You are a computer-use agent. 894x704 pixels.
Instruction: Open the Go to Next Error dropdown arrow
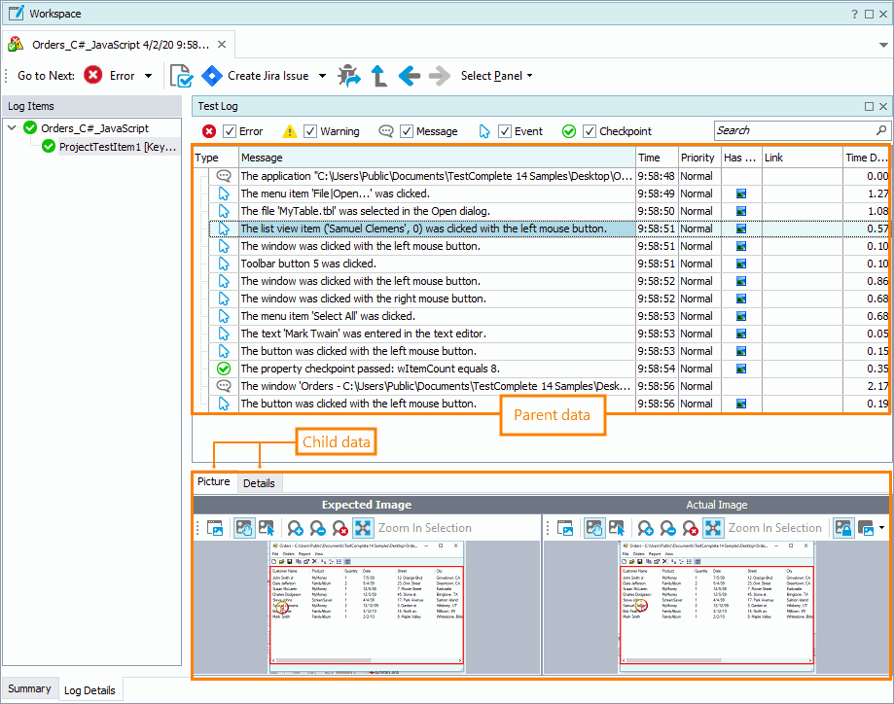click(148, 76)
